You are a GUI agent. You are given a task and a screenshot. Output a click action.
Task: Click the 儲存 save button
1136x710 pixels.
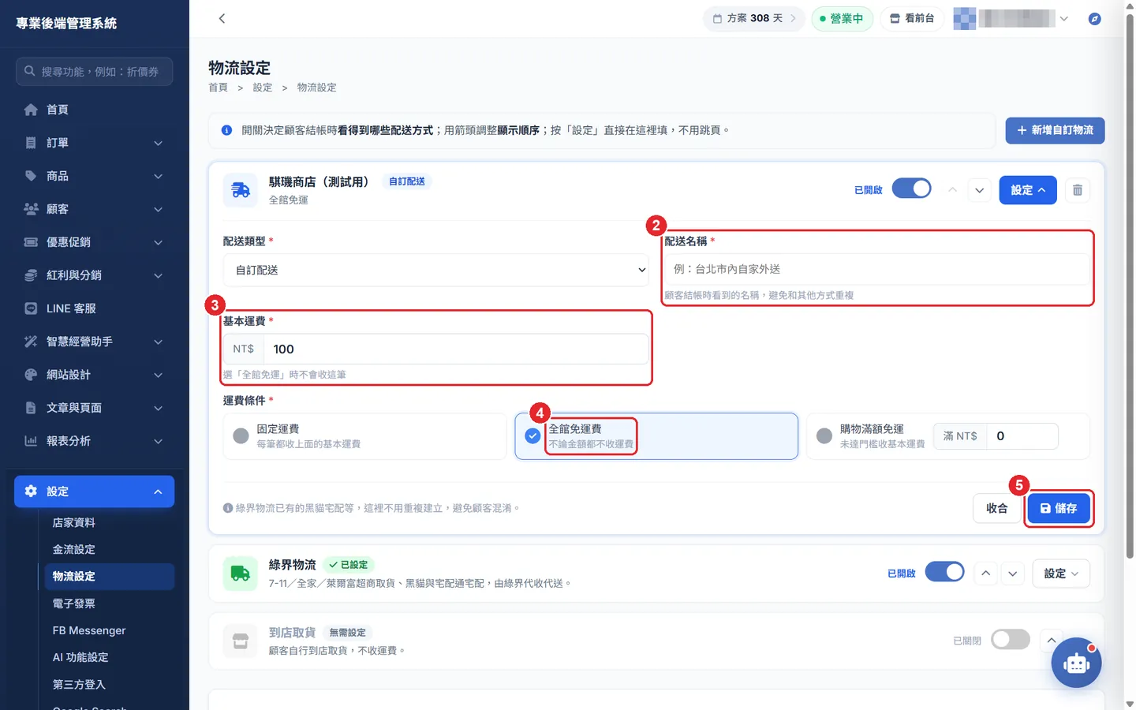[1059, 508]
